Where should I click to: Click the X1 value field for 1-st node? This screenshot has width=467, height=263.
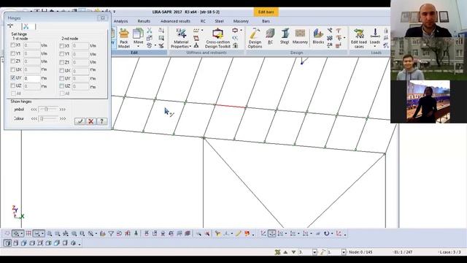32,45
